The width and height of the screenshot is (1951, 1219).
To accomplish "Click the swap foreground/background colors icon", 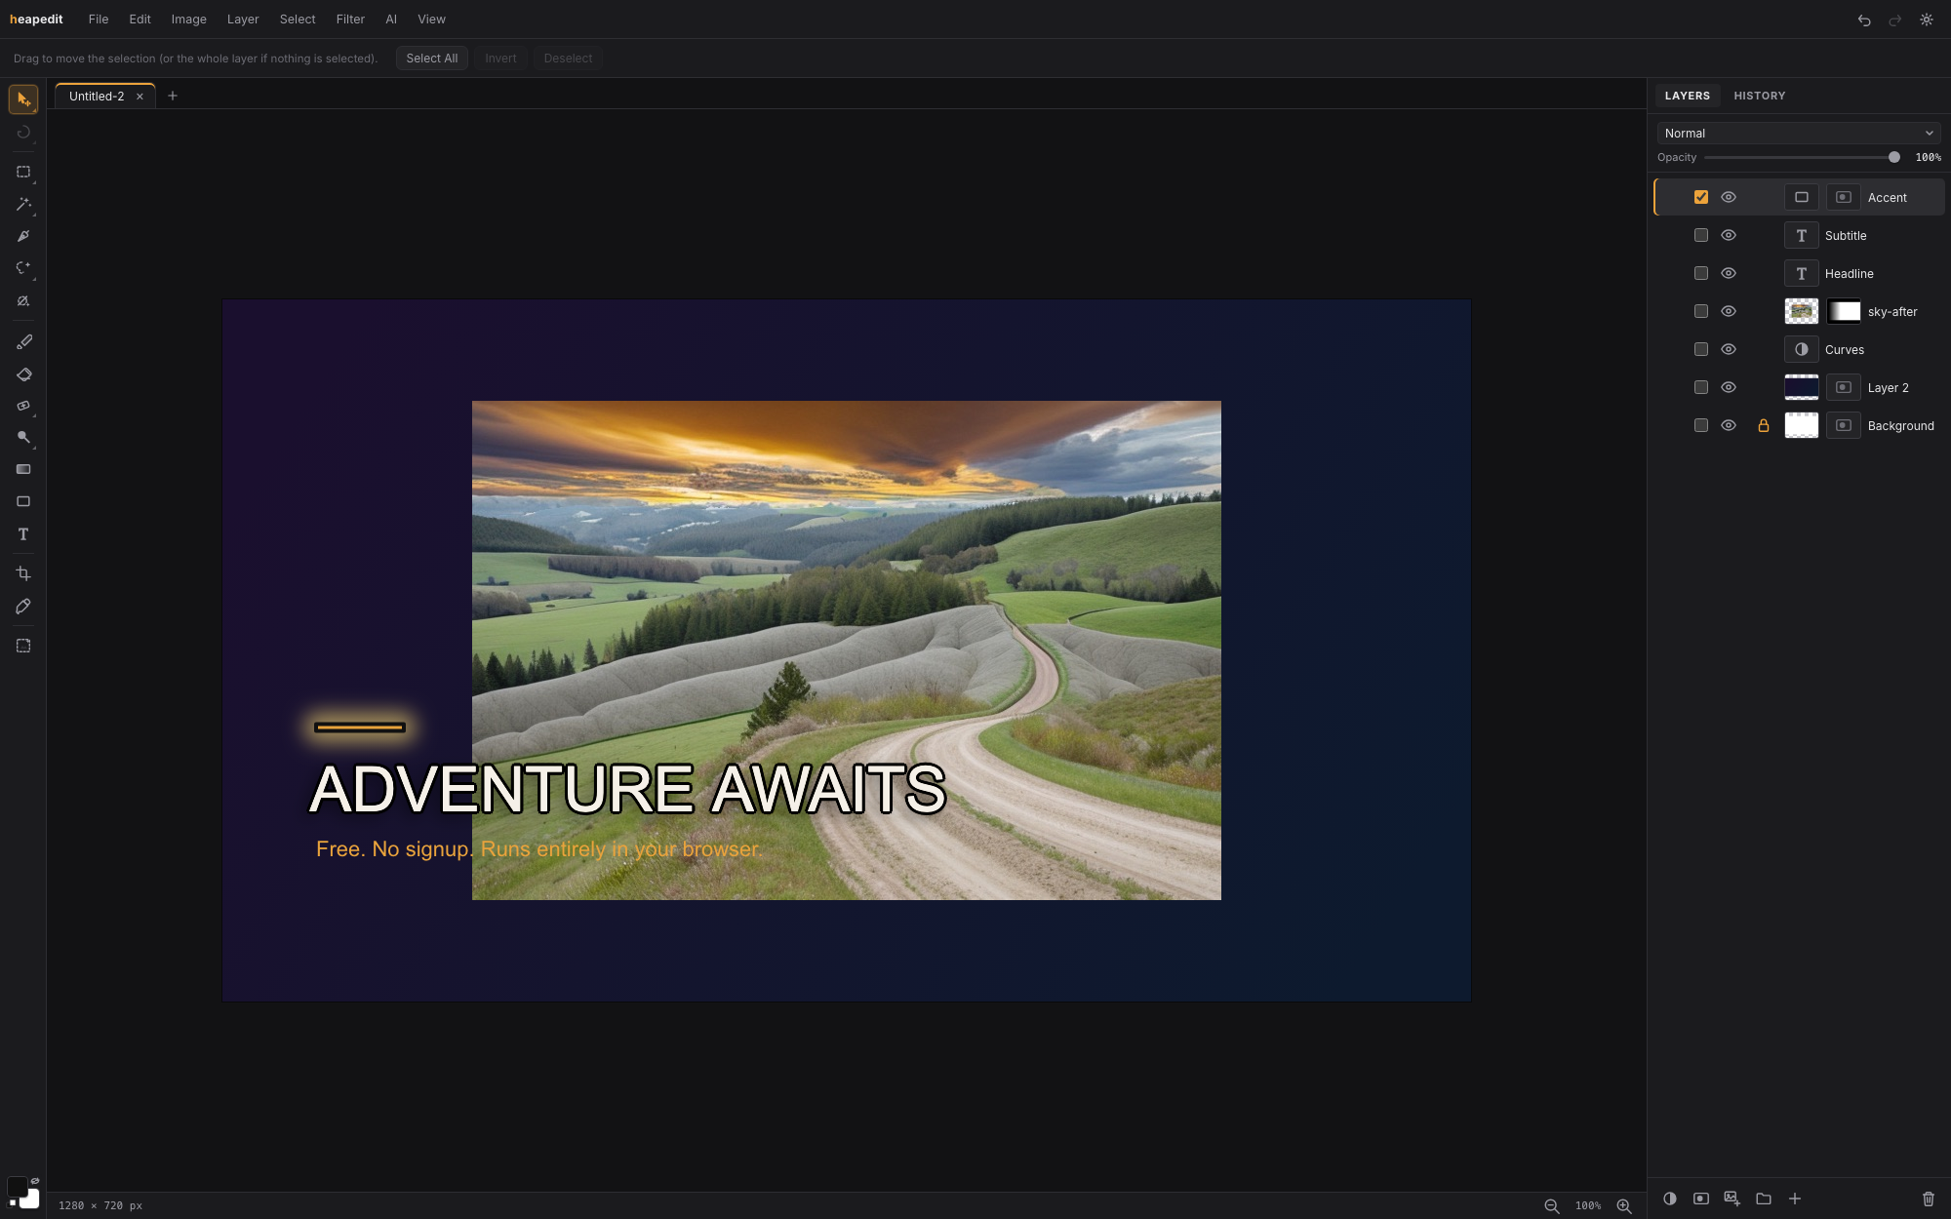I will click(x=35, y=1181).
